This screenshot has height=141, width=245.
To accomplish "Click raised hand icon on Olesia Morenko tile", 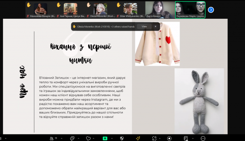I will (x=89, y=5).
